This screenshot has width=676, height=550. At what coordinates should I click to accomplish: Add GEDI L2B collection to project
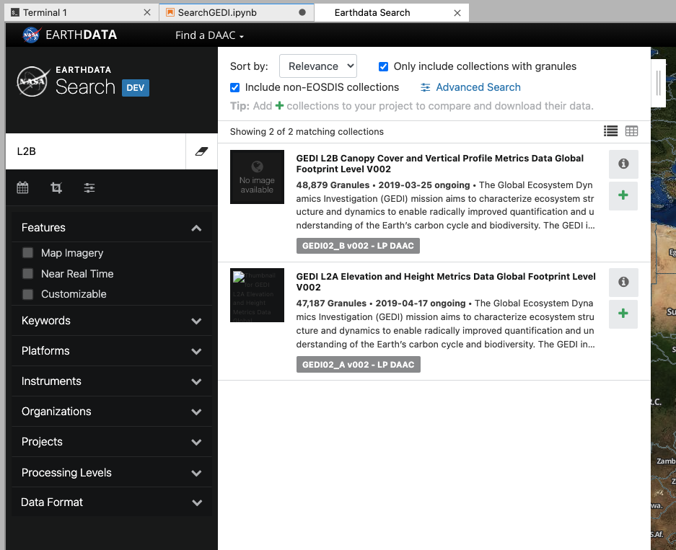pos(623,195)
